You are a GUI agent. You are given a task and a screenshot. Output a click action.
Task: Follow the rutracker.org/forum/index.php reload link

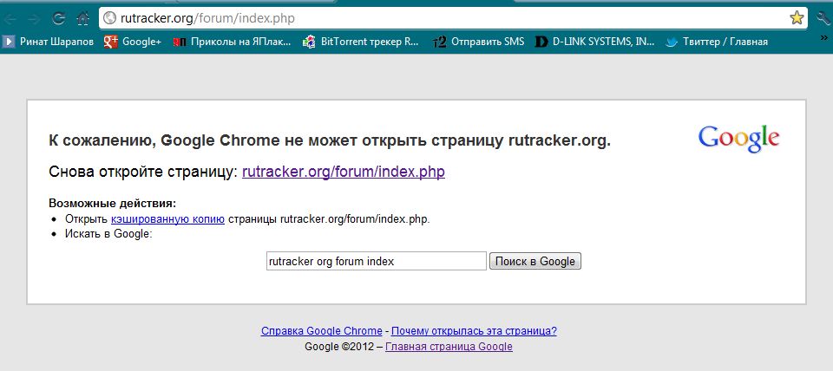point(344,172)
